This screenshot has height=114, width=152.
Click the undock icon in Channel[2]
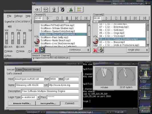101,50
